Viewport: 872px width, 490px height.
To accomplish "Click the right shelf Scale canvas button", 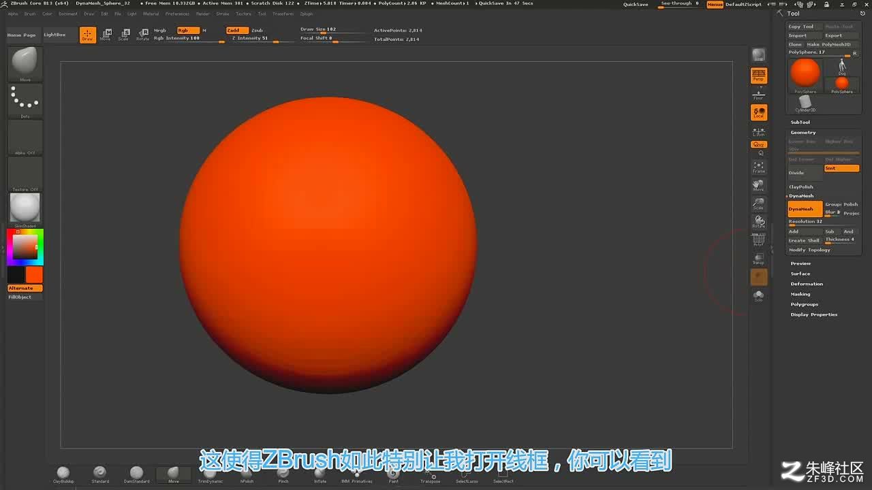I will [x=758, y=203].
